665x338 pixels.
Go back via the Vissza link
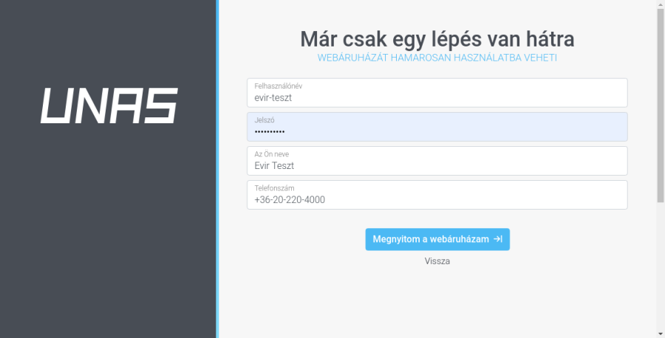[x=437, y=261]
